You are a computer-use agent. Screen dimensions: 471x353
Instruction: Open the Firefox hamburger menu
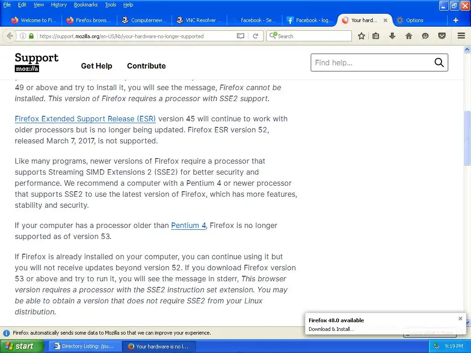pyautogui.click(x=461, y=36)
